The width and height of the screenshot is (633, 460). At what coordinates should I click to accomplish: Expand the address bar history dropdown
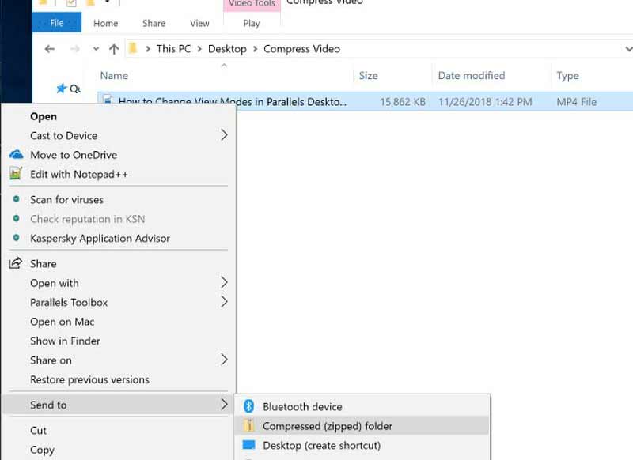click(628, 49)
